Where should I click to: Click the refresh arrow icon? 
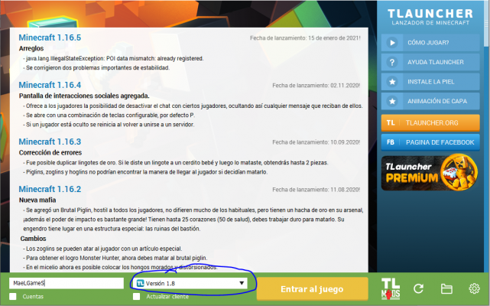(x=418, y=288)
